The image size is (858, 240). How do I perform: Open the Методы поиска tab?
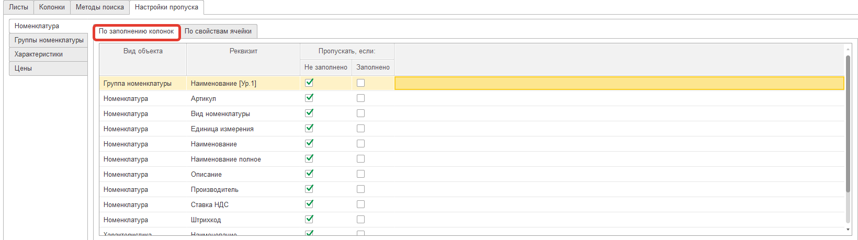coord(99,7)
